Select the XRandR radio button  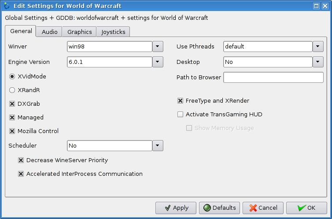tap(12, 90)
